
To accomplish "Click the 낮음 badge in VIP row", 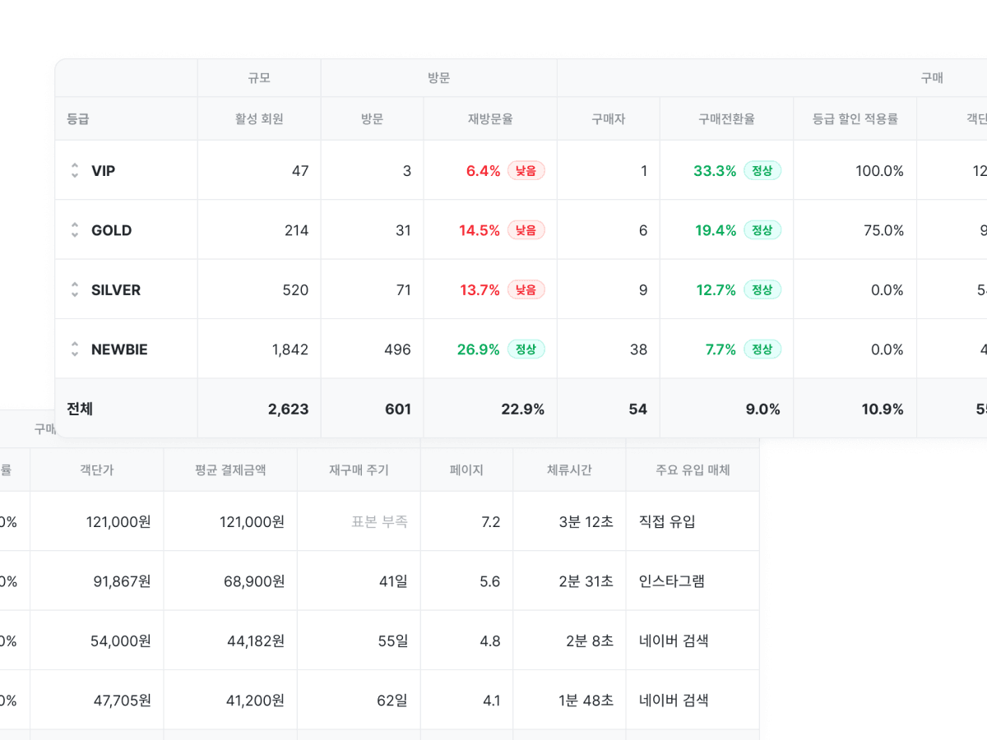I will pyautogui.click(x=526, y=170).
